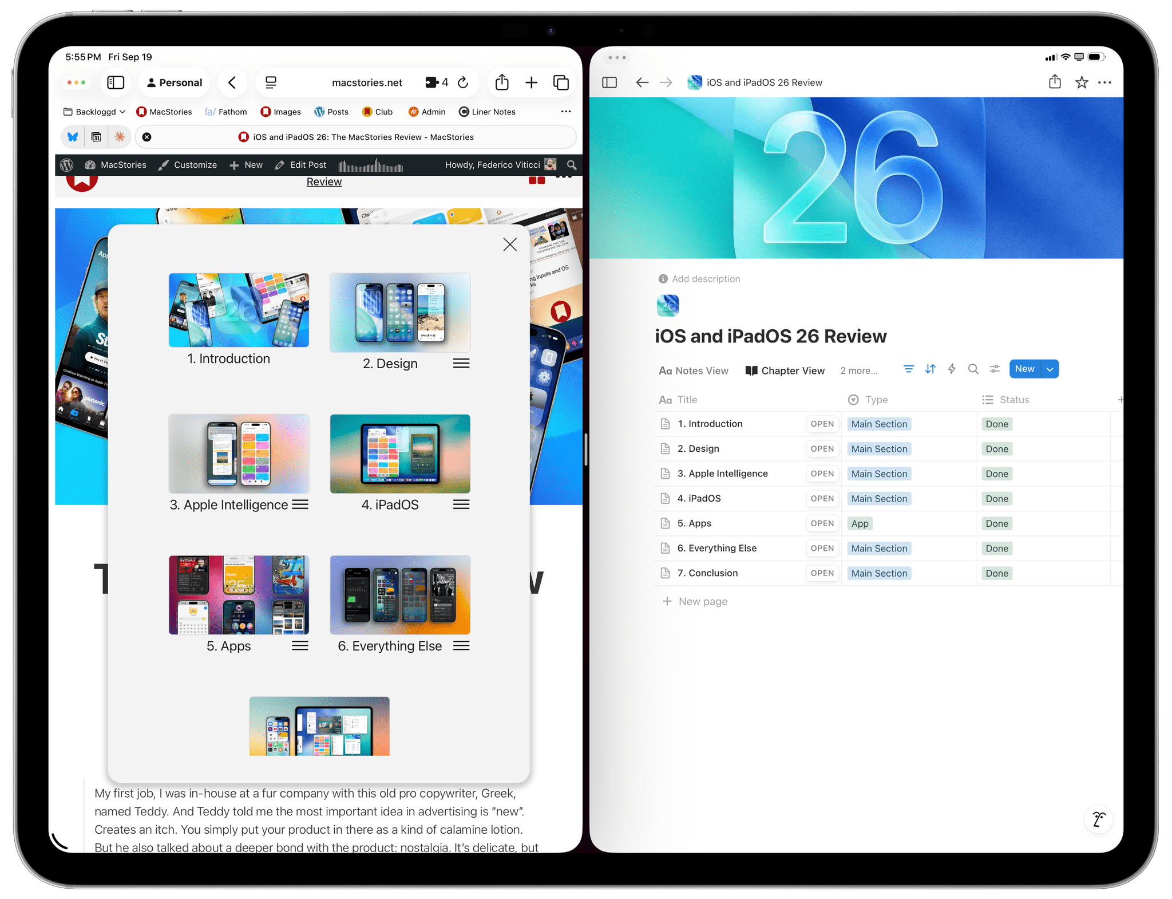Expand the 2. Design subsections list
1172x899 pixels.
[461, 364]
